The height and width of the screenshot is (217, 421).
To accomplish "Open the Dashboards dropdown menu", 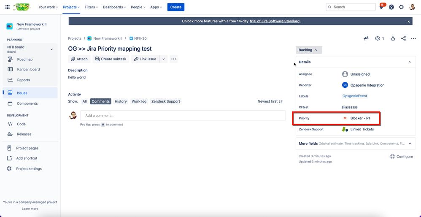I will 114,7.
